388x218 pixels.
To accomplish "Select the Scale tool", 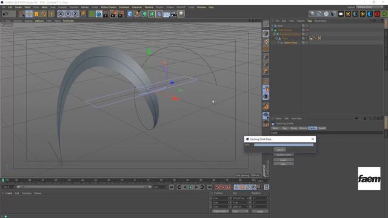I will [x=36, y=14].
